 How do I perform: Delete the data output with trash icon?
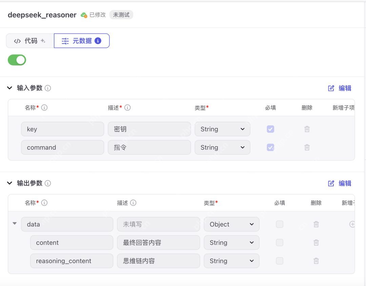316,224
